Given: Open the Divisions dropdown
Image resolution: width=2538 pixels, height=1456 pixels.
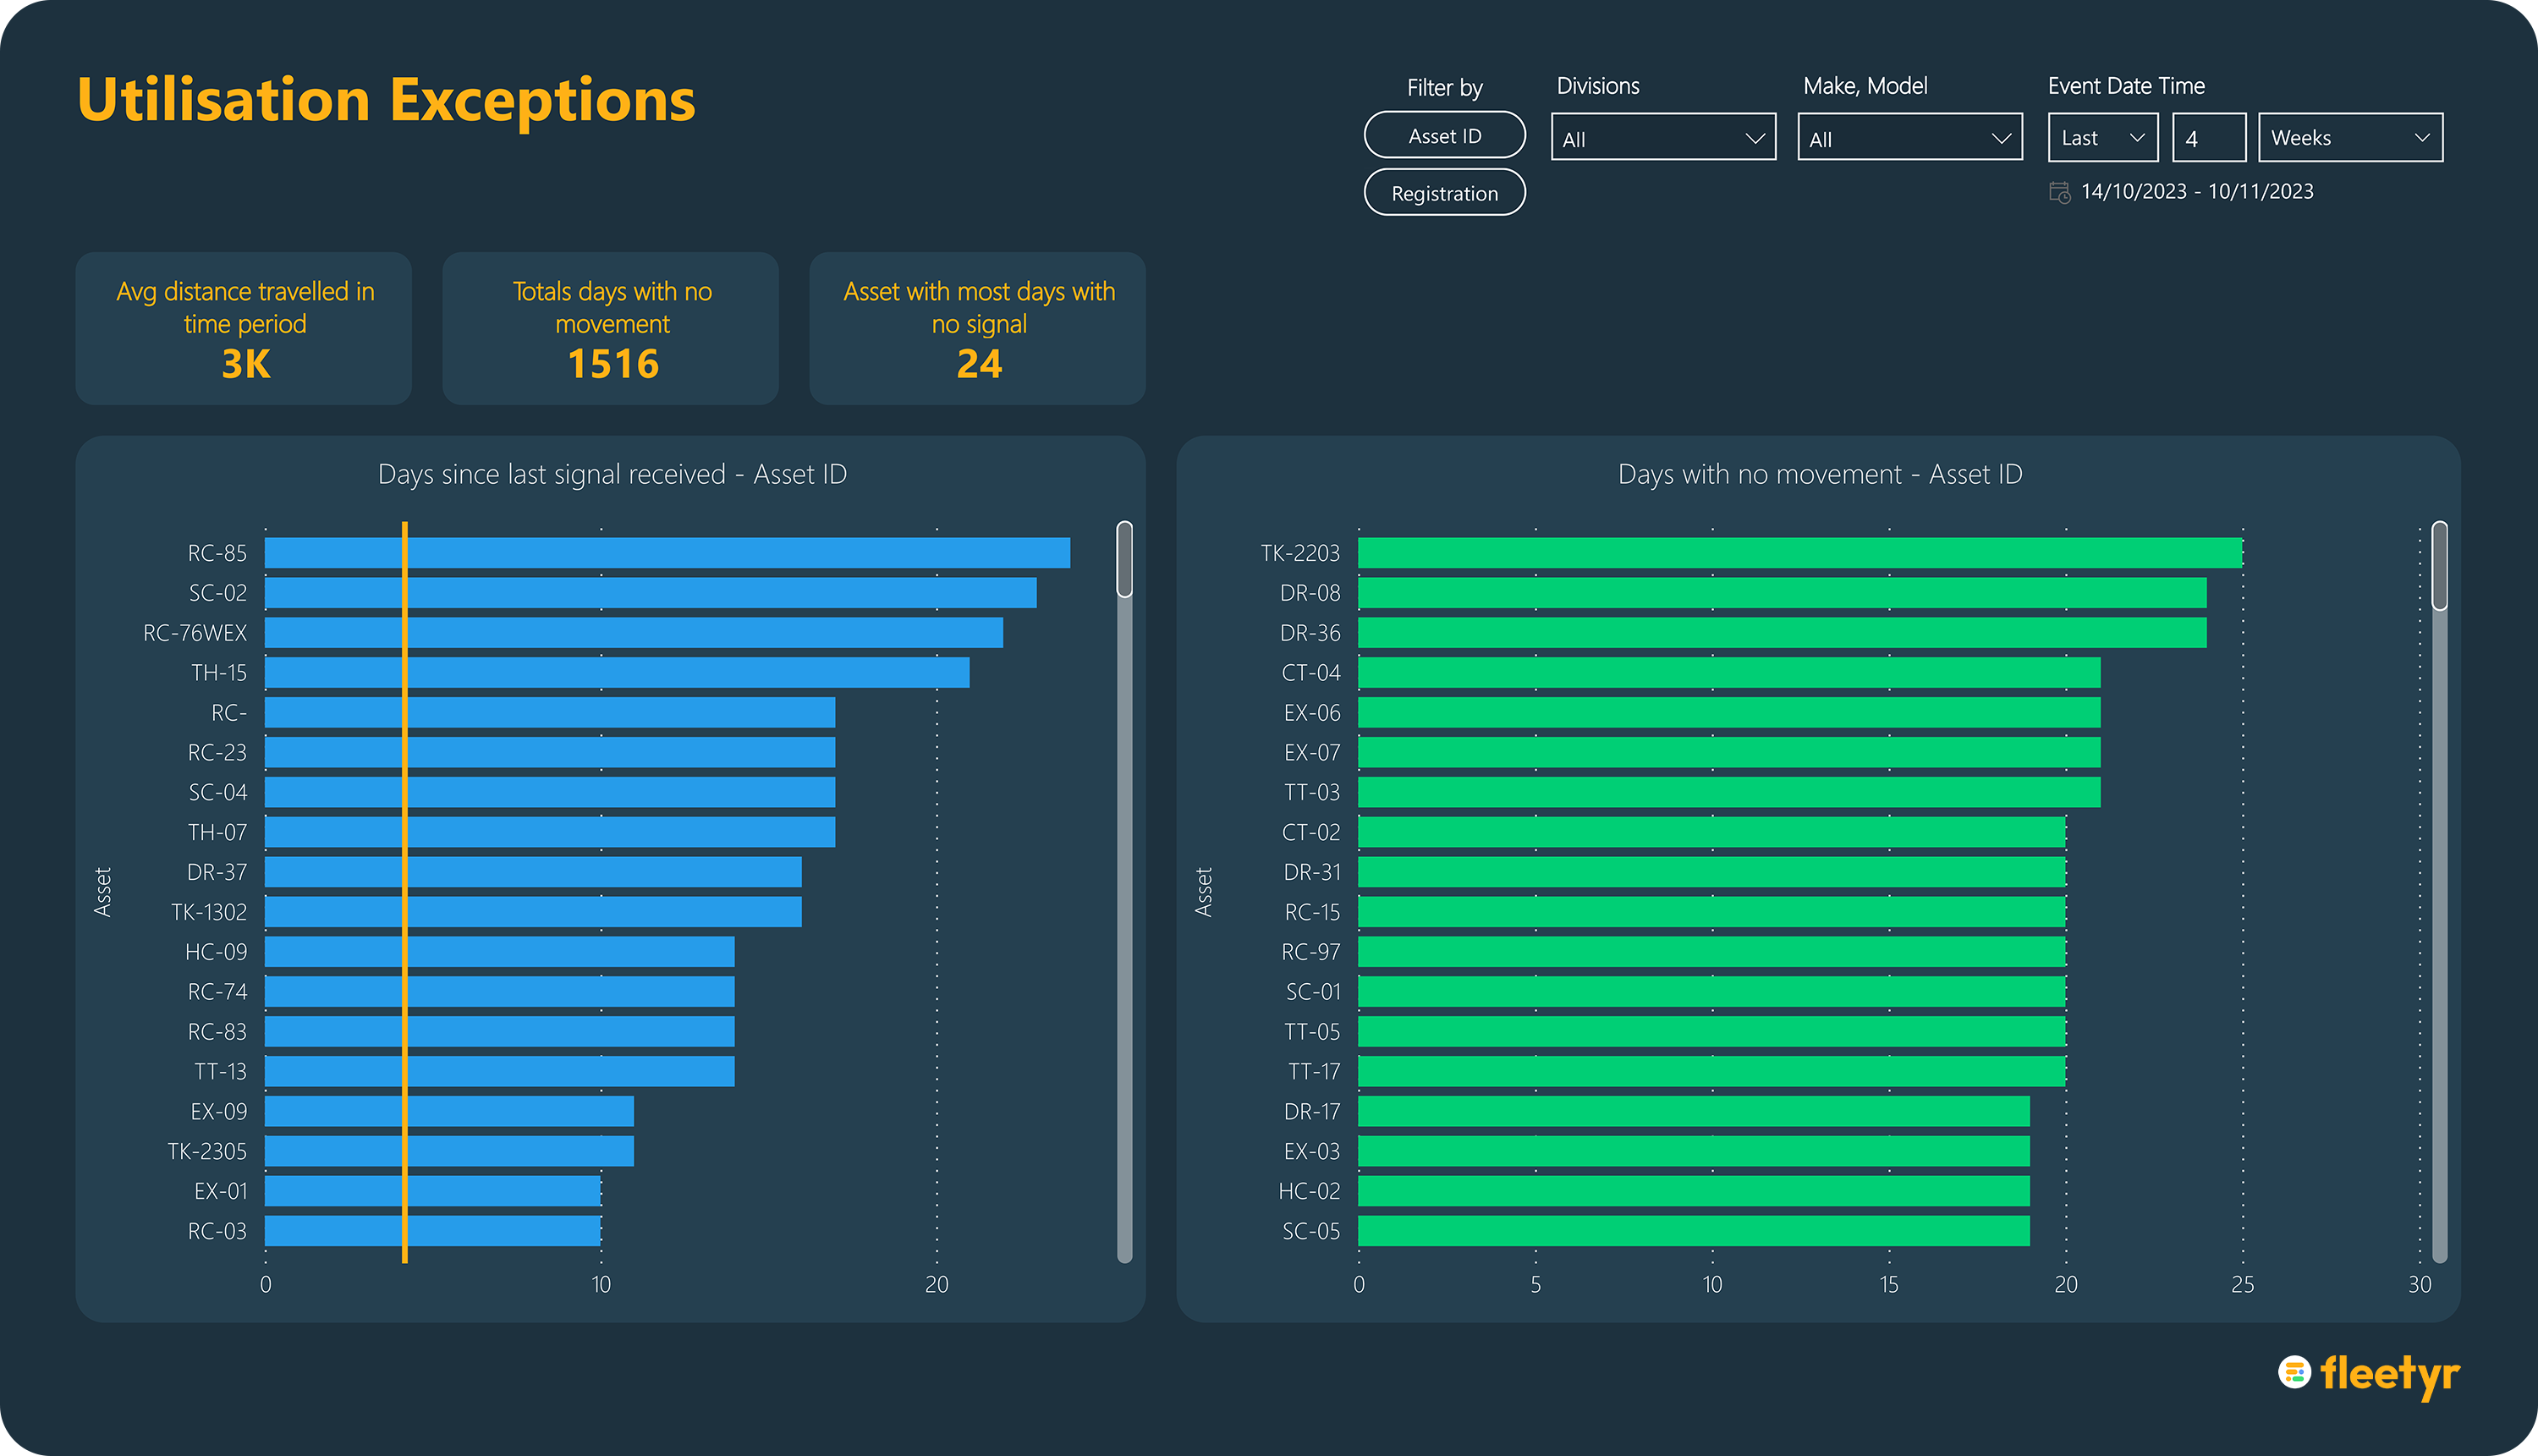Looking at the screenshot, I should point(1663,138).
